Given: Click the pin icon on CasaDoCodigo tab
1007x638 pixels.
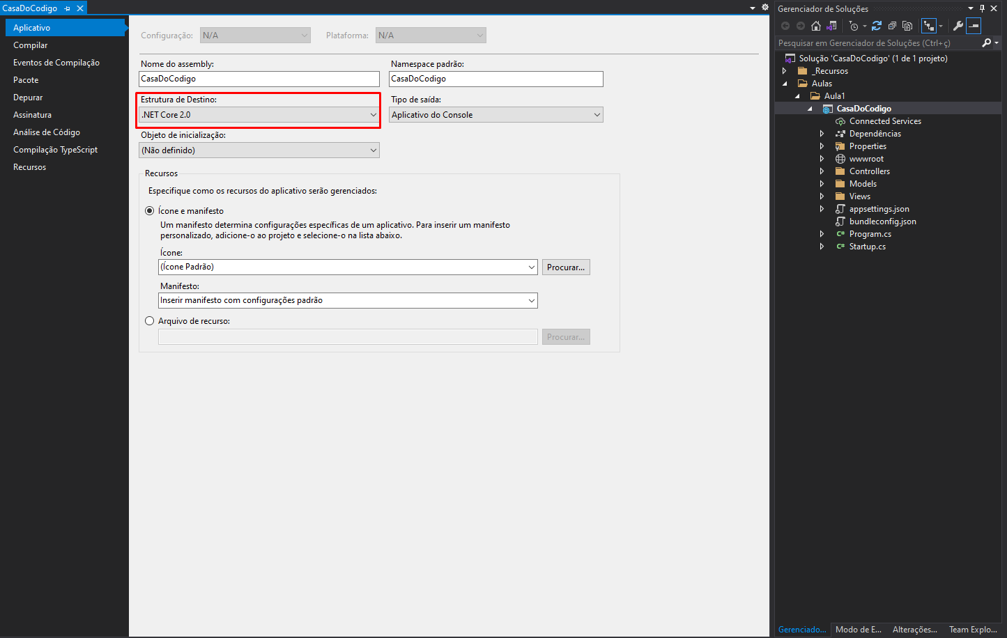Looking at the screenshot, I should click(68, 8).
